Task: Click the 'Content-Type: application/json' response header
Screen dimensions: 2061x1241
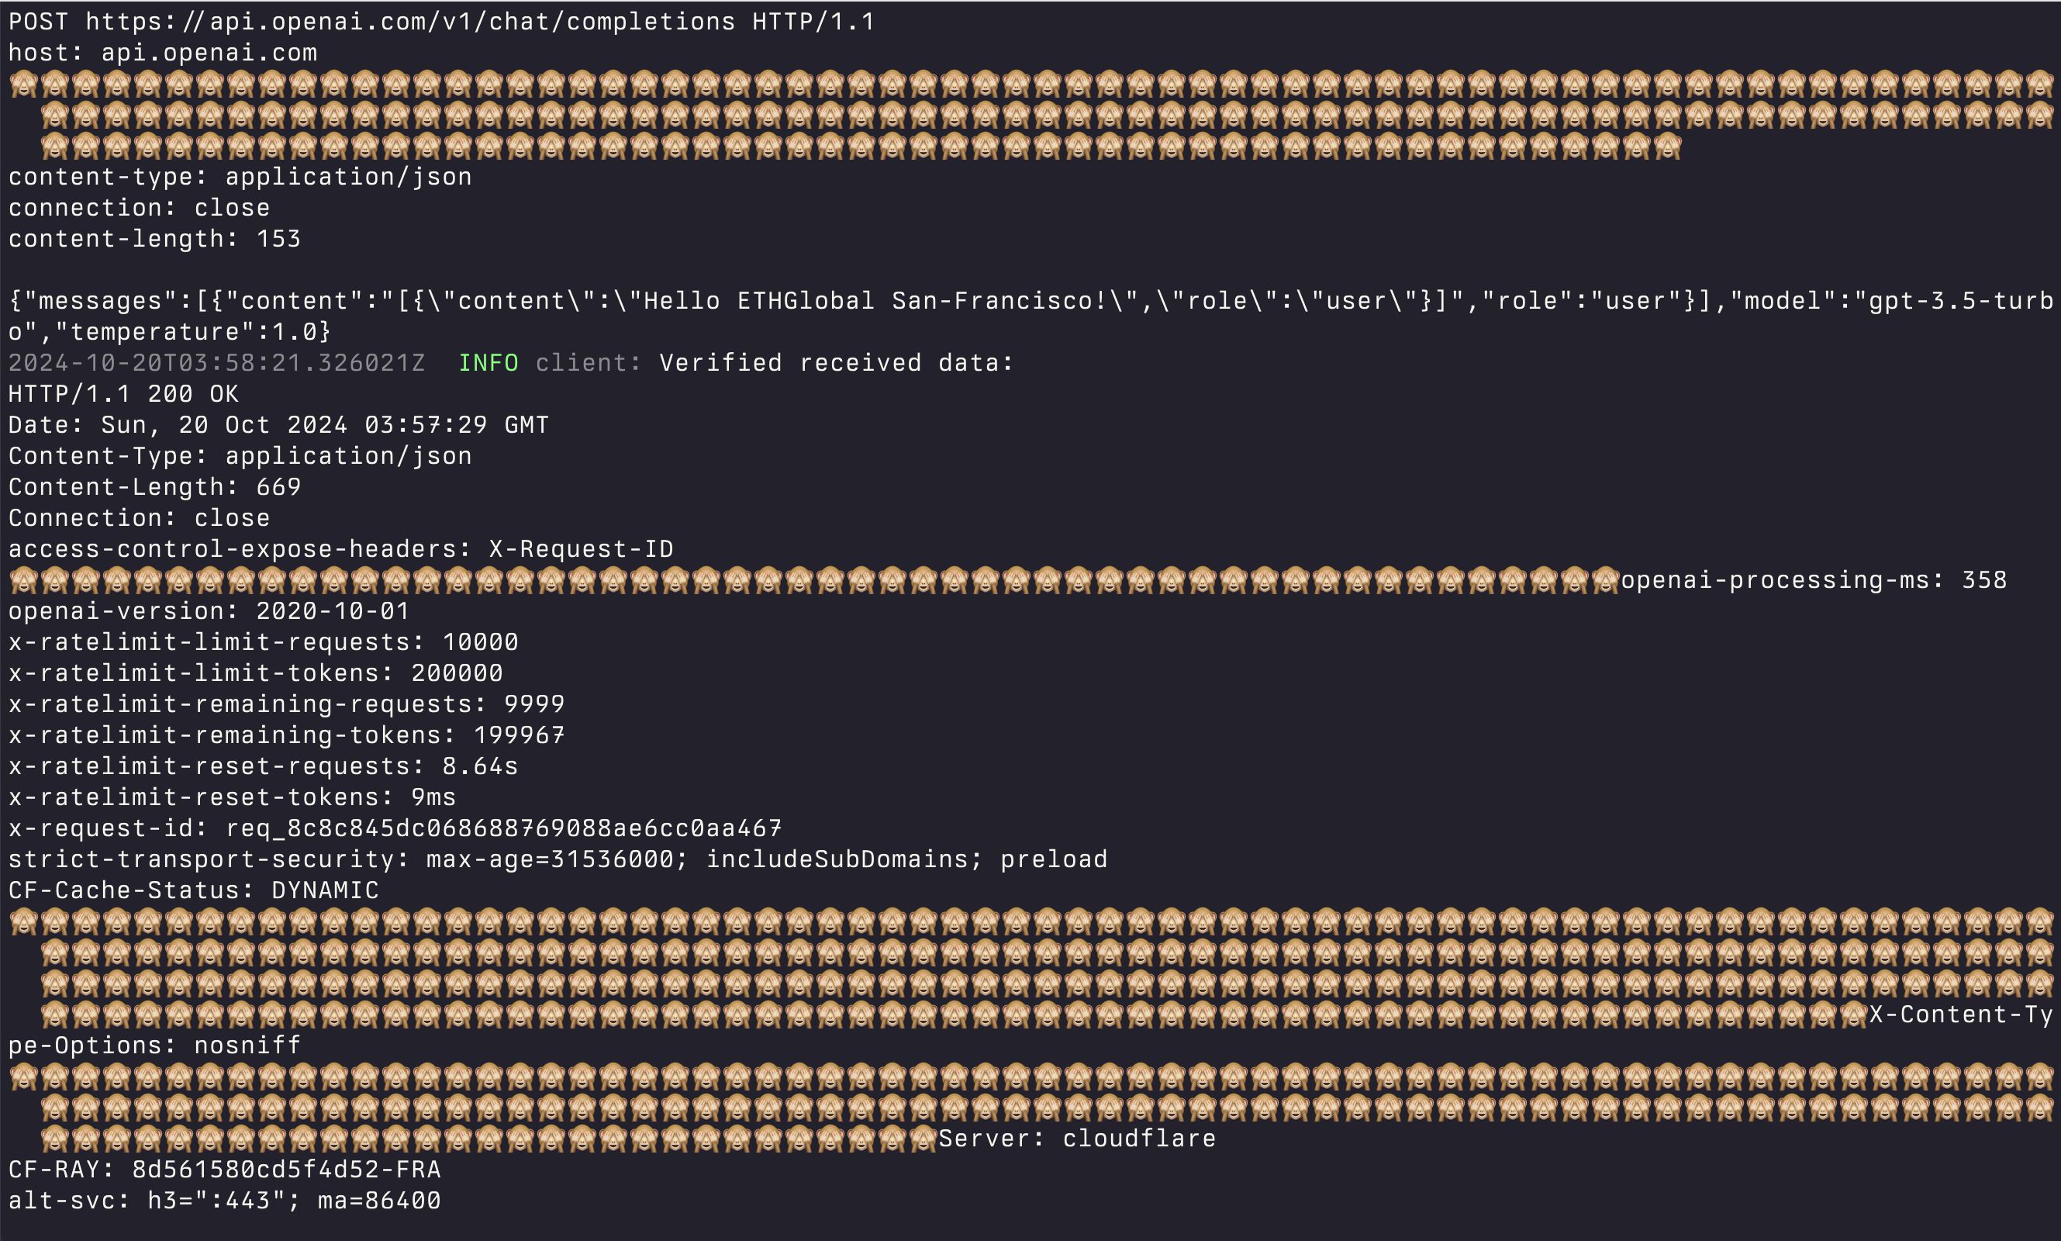Action: tap(240, 455)
